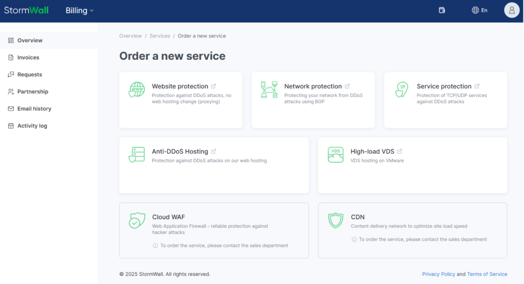The height and width of the screenshot is (284, 524).
Task: Click 'VDS hosting on VMware' description
Action: coord(377,160)
